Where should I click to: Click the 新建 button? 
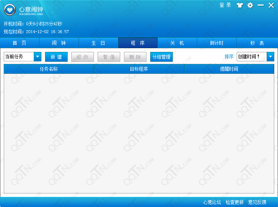56,57
